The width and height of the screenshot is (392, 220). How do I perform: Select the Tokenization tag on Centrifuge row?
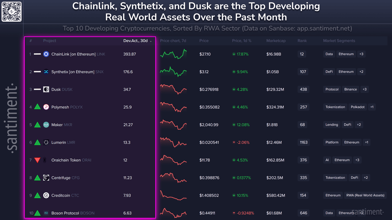335,178
